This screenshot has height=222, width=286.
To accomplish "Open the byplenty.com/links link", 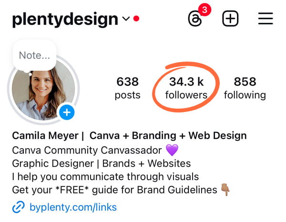I will [x=73, y=207].
